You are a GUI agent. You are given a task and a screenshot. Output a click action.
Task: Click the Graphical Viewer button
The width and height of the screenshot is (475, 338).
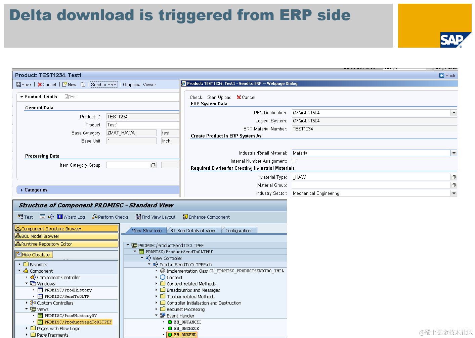coord(139,84)
